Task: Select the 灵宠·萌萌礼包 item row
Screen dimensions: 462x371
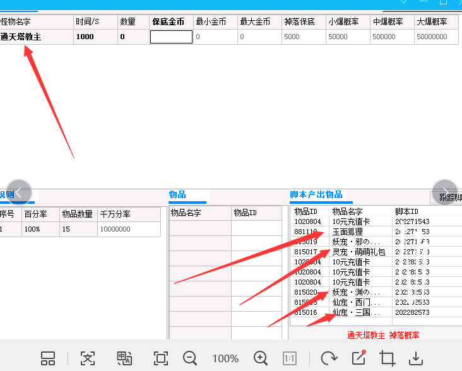Action: click(x=358, y=252)
